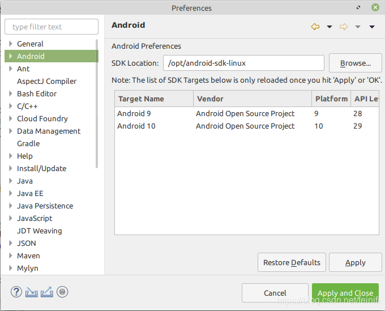The image size is (385, 311).
Task: Select Bash Editor category label
Action: click(37, 93)
